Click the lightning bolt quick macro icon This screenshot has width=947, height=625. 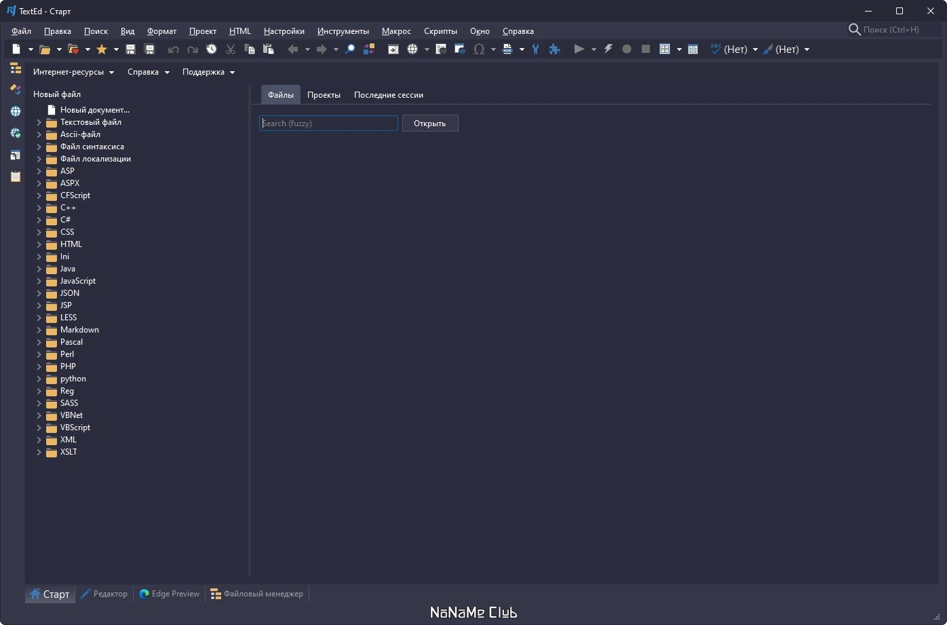coord(608,50)
